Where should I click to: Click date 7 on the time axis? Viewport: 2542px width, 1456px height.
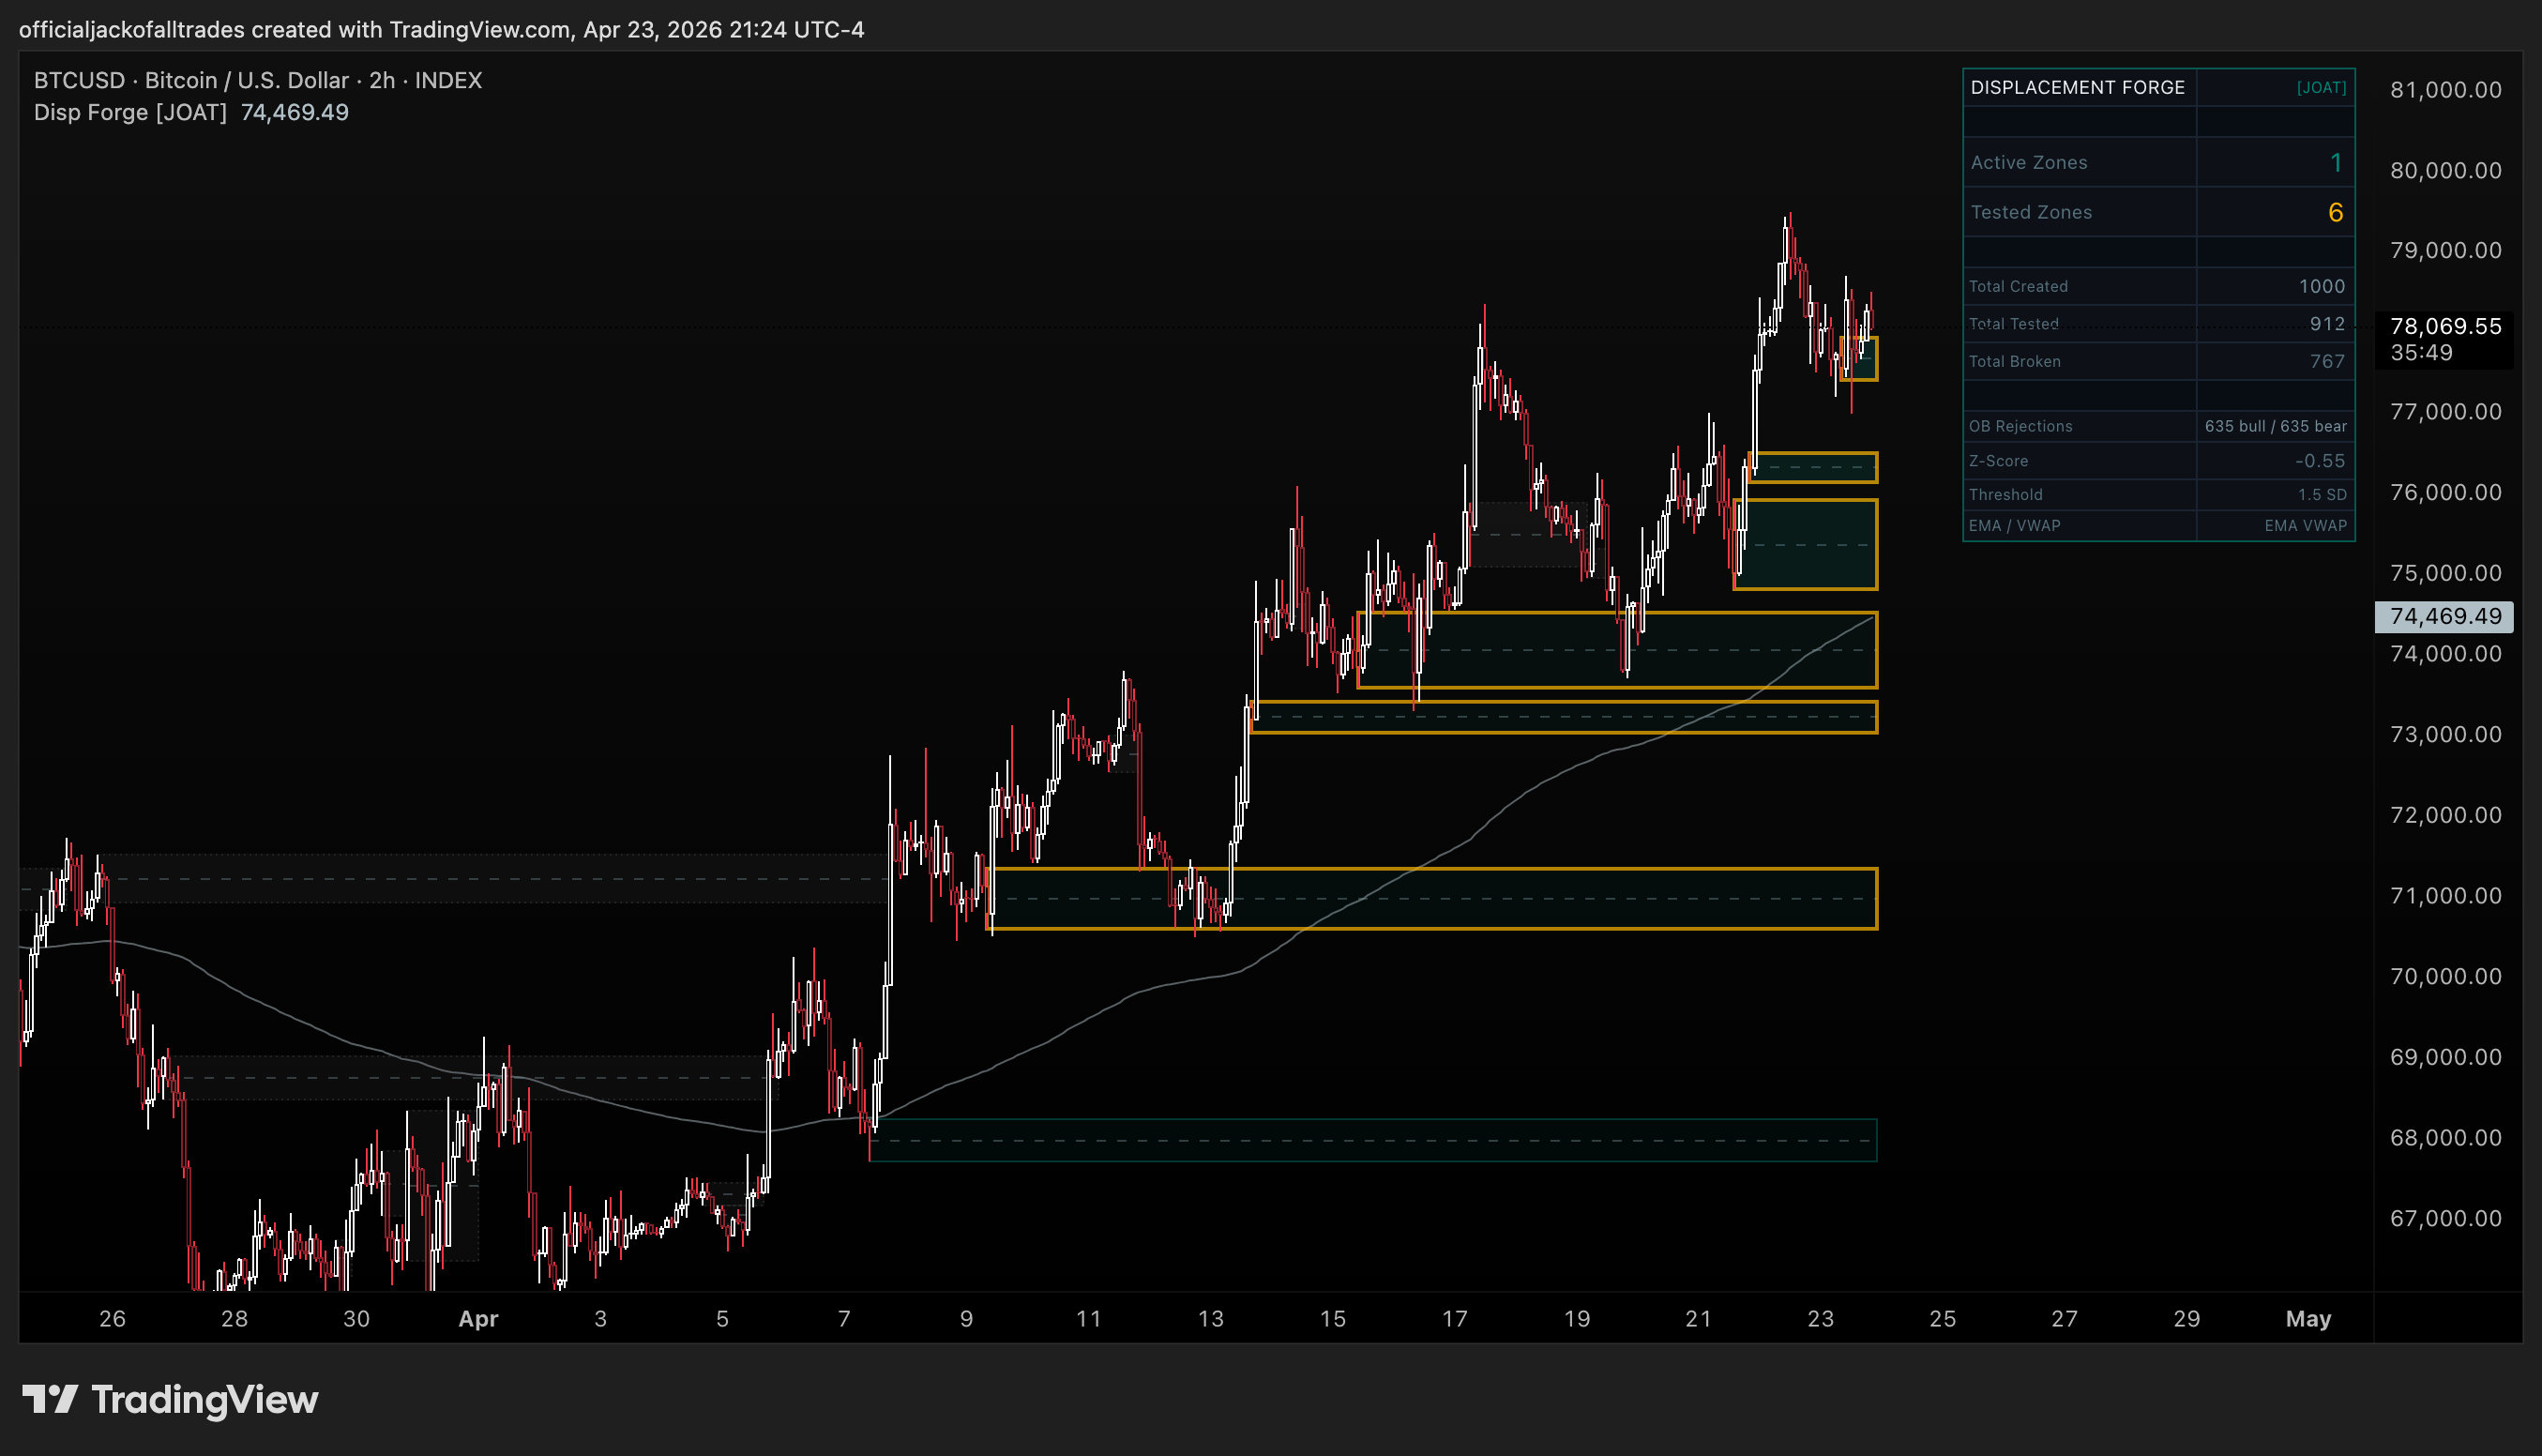click(x=843, y=1319)
